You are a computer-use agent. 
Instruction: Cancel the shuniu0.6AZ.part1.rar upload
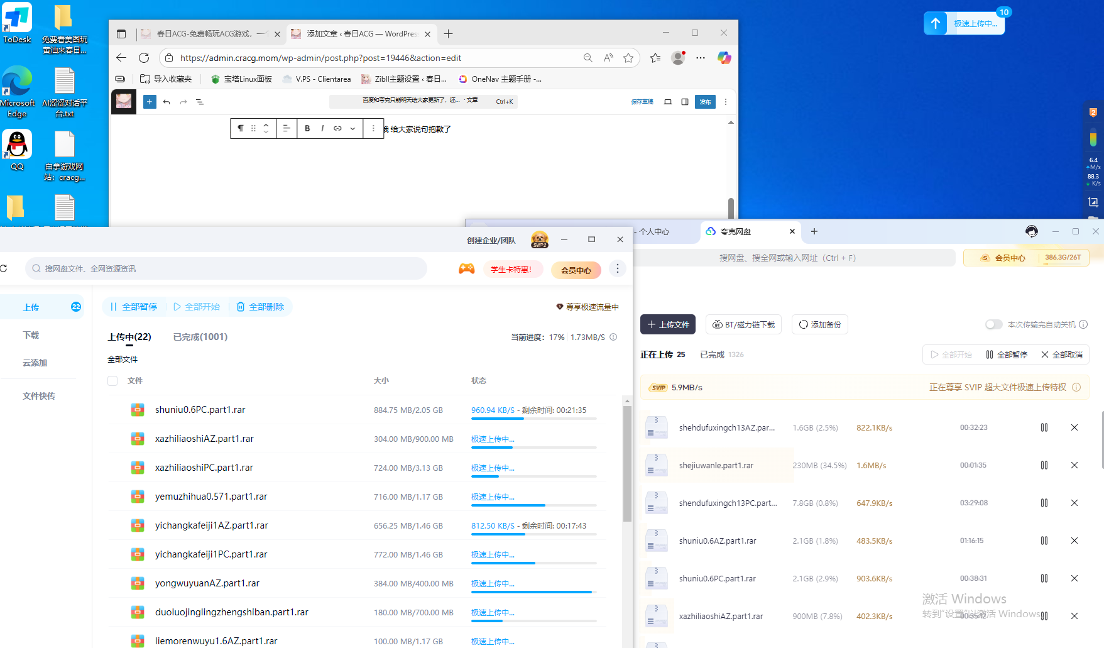1074,541
